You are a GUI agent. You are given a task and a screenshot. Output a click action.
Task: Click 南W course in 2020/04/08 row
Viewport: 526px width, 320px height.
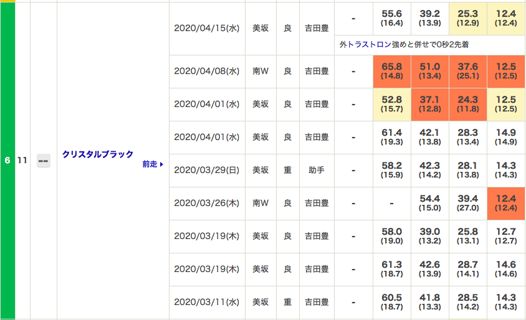point(261,72)
